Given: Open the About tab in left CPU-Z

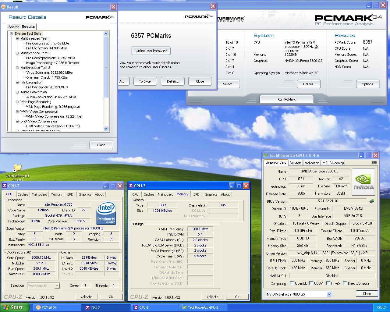Looking at the screenshot, I should (x=99, y=194).
